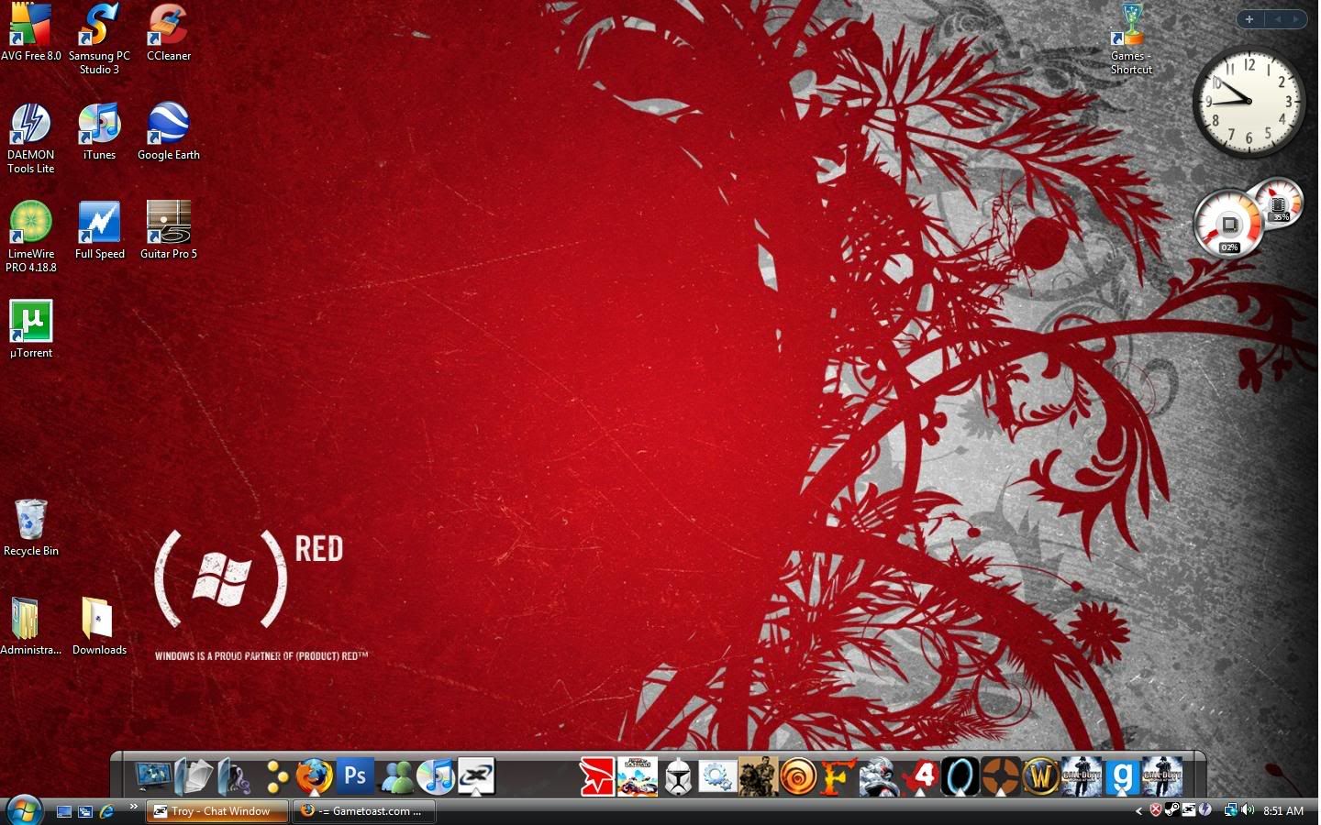Open the Windows Start menu
The image size is (1321, 825).
click(24, 810)
